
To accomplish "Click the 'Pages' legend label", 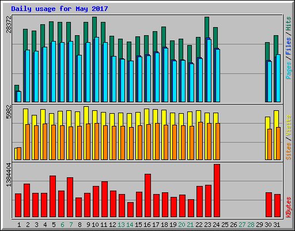I will [289, 70].
